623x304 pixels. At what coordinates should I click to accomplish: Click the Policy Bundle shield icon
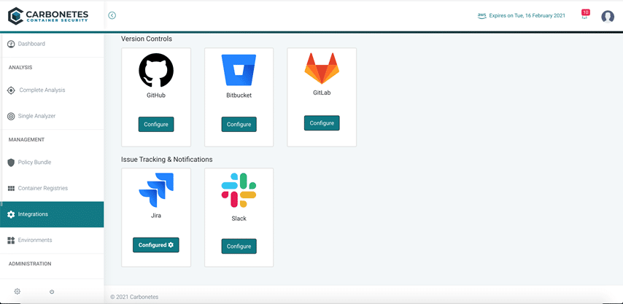coord(11,163)
